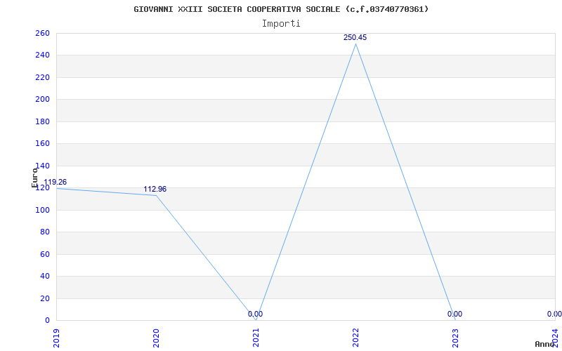This screenshot has height=351, width=562.
Task: Click the 40 y-axis tick label
Action: tap(45, 276)
